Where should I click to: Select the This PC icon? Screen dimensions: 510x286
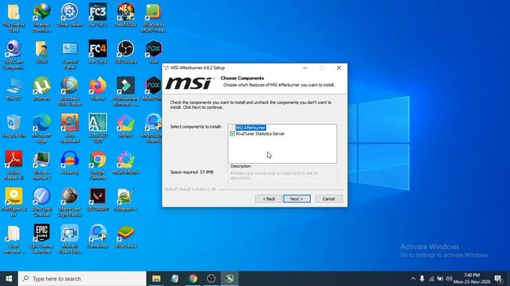(14, 89)
